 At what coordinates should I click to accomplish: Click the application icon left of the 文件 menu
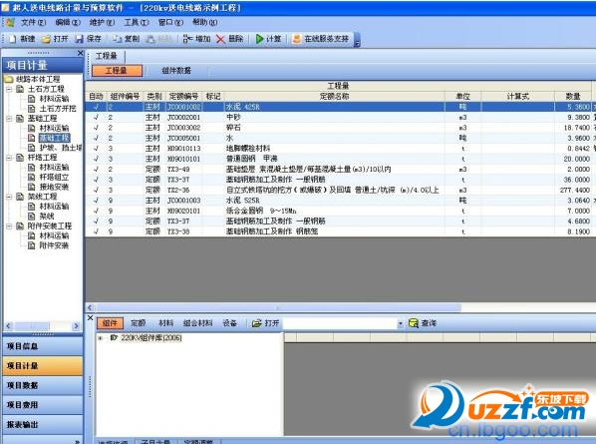(x=10, y=22)
